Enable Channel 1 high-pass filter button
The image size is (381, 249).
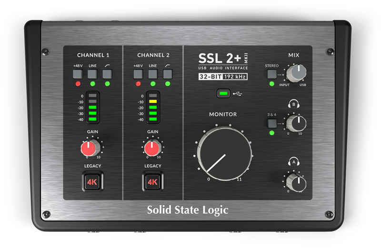(x=107, y=74)
